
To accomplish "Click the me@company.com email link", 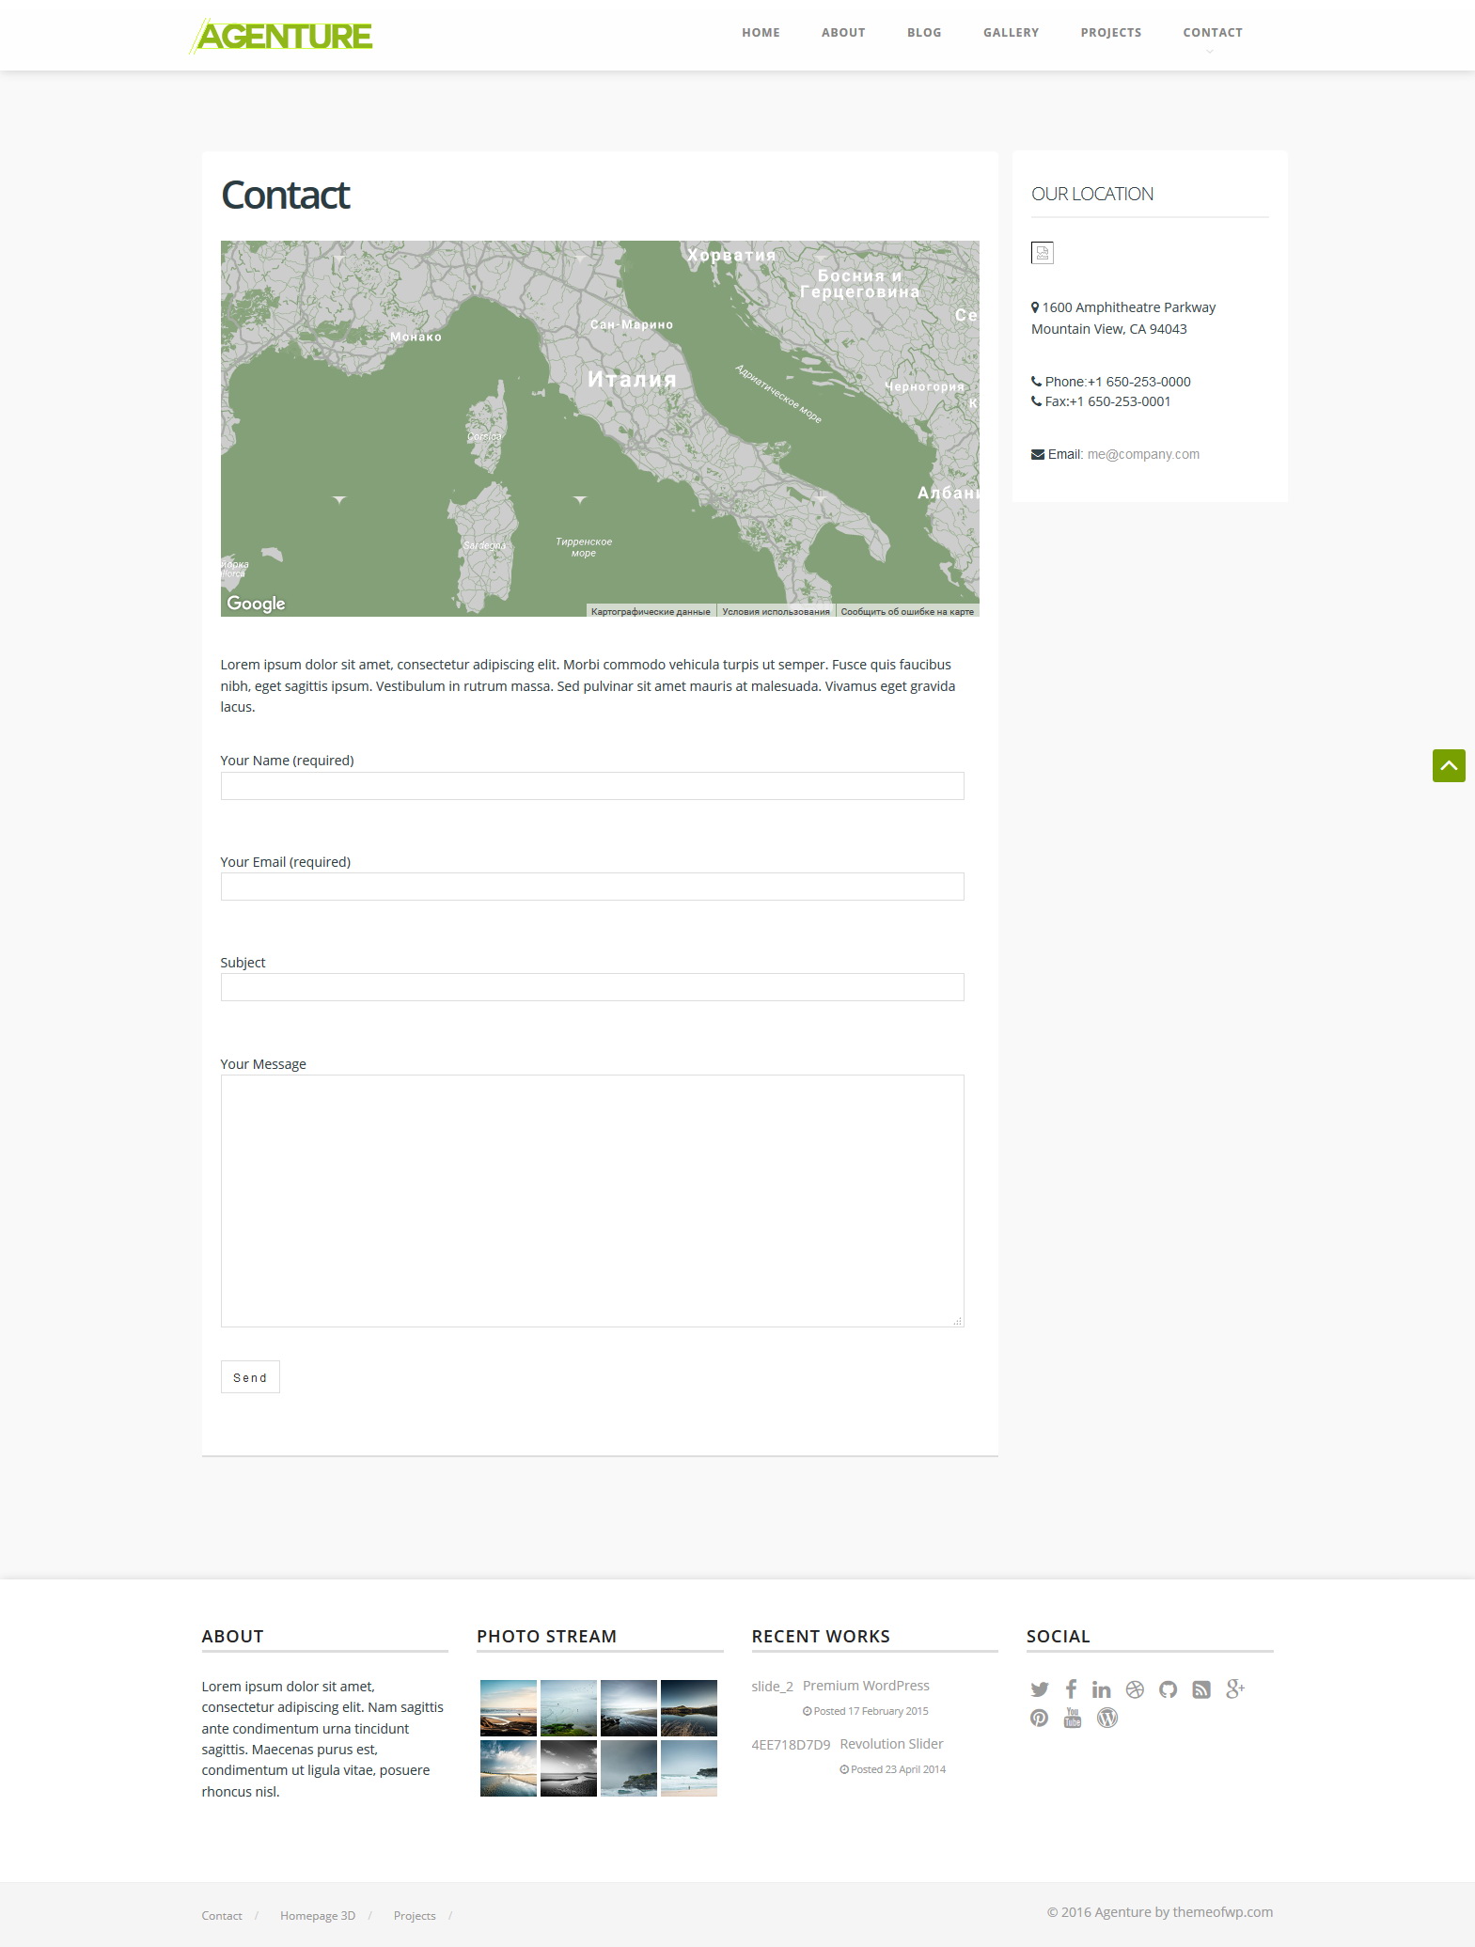I will [x=1143, y=454].
